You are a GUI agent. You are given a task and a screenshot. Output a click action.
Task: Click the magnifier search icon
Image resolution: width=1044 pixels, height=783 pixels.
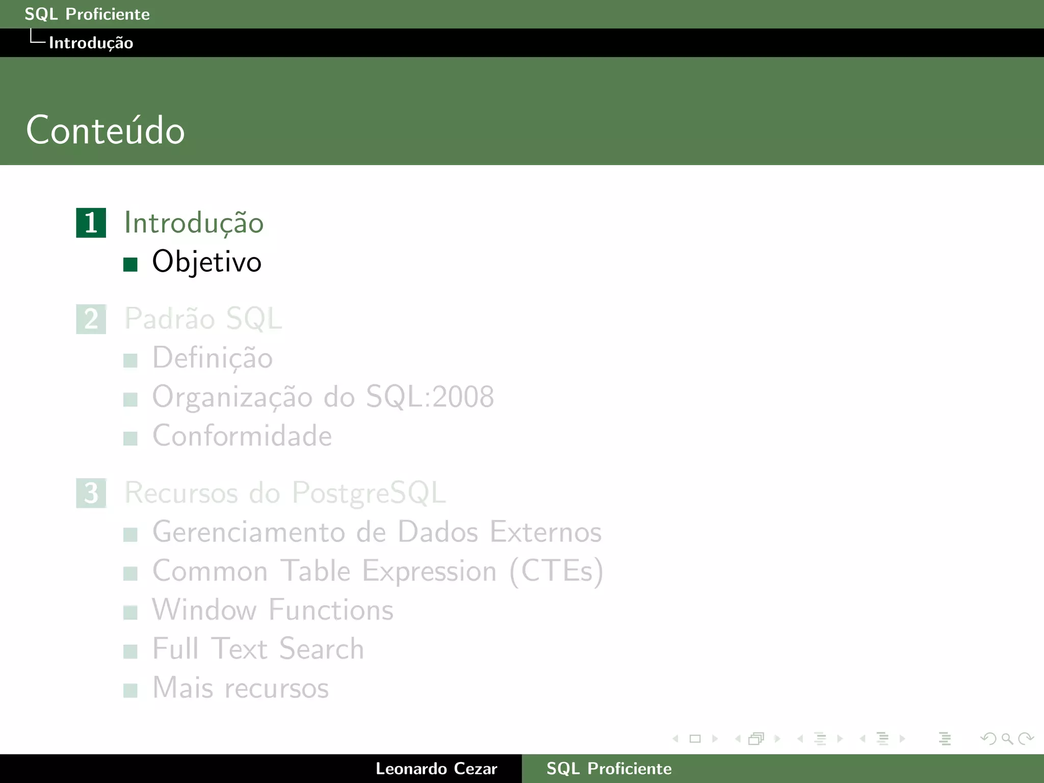(1007, 739)
